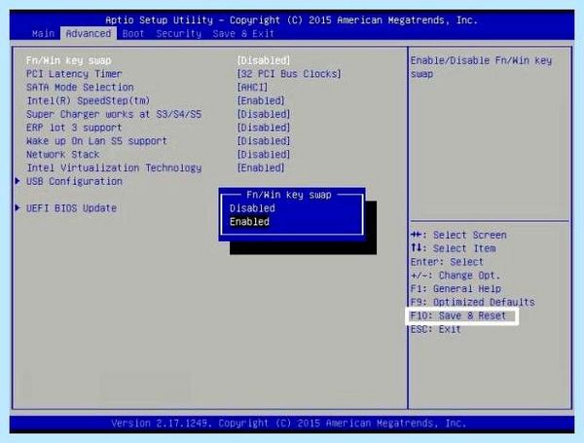Select Wake up On Lan S5 support

pos(96,141)
